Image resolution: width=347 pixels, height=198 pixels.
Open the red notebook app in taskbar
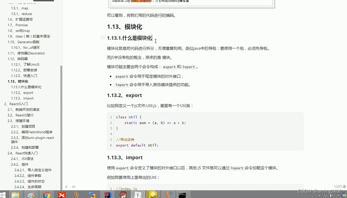coord(123,195)
